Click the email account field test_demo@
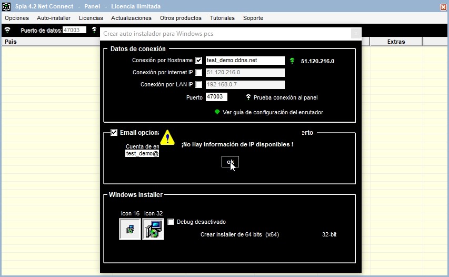 point(142,154)
